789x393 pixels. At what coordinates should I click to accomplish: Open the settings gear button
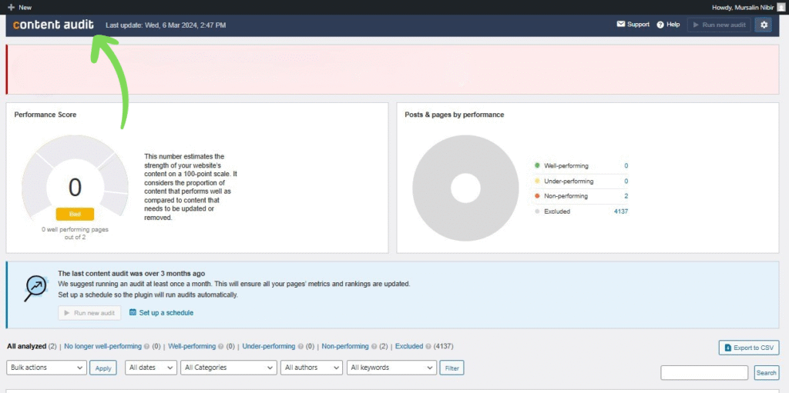click(763, 25)
